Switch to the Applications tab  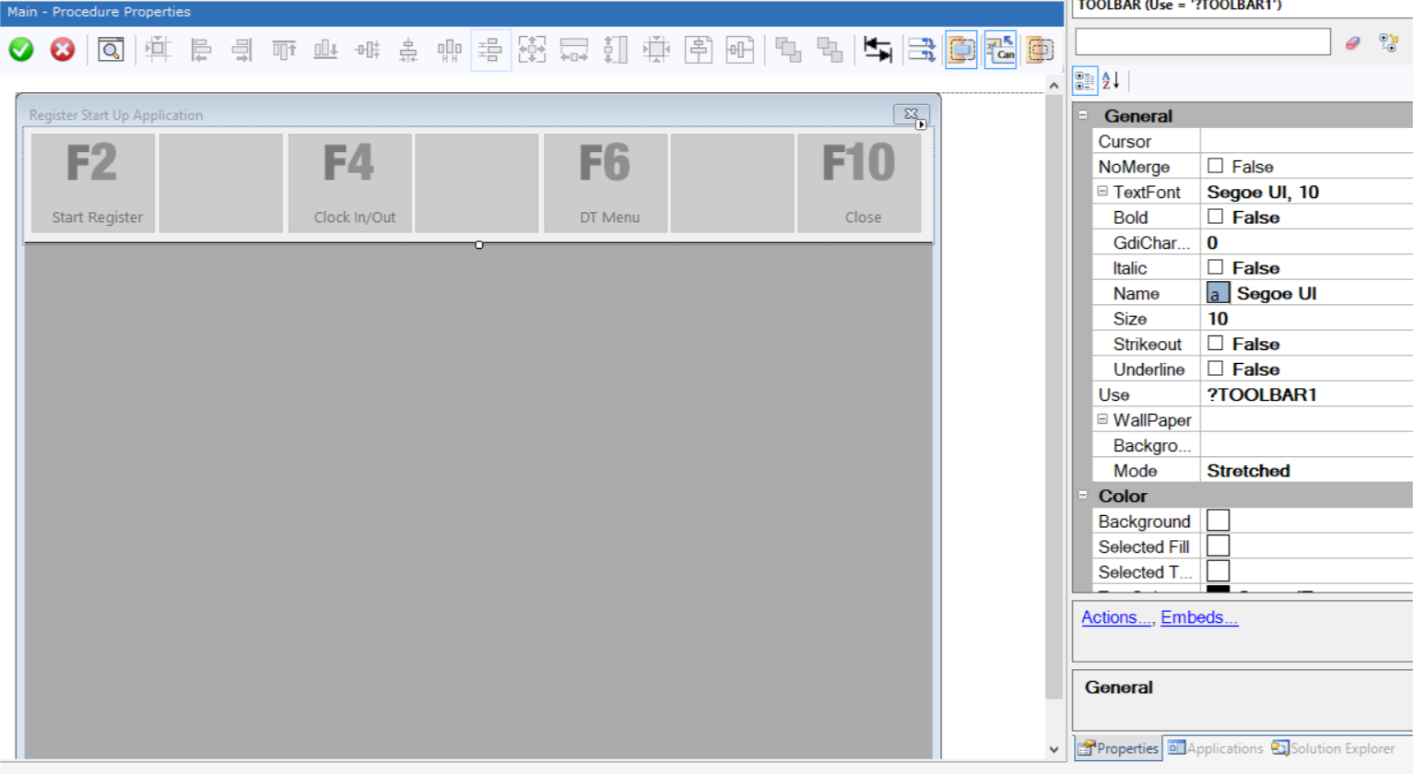pyautogui.click(x=1215, y=748)
